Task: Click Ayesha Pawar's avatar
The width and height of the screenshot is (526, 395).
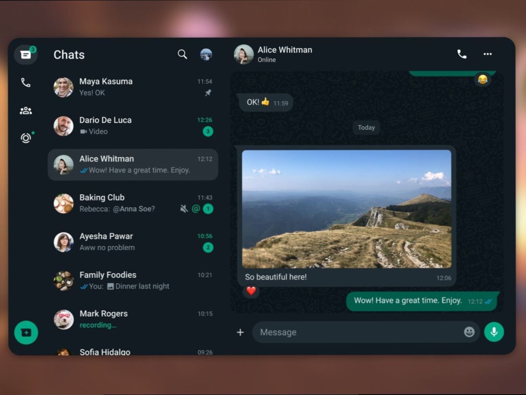Action: [x=63, y=242]
